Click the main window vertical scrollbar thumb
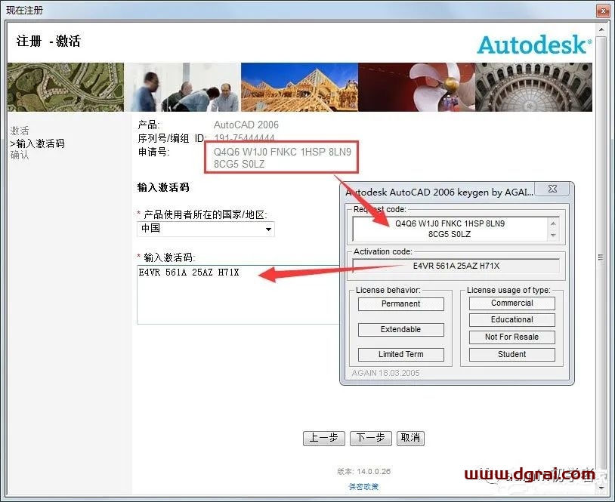 click(601, 257)
